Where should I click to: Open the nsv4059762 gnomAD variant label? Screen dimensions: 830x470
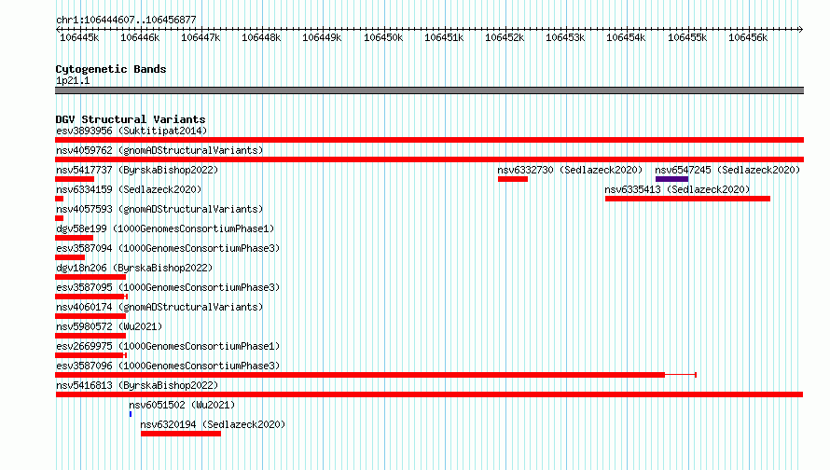pos(159,150)
